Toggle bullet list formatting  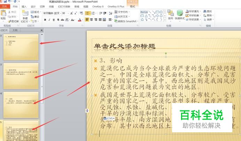coord(87,13)
